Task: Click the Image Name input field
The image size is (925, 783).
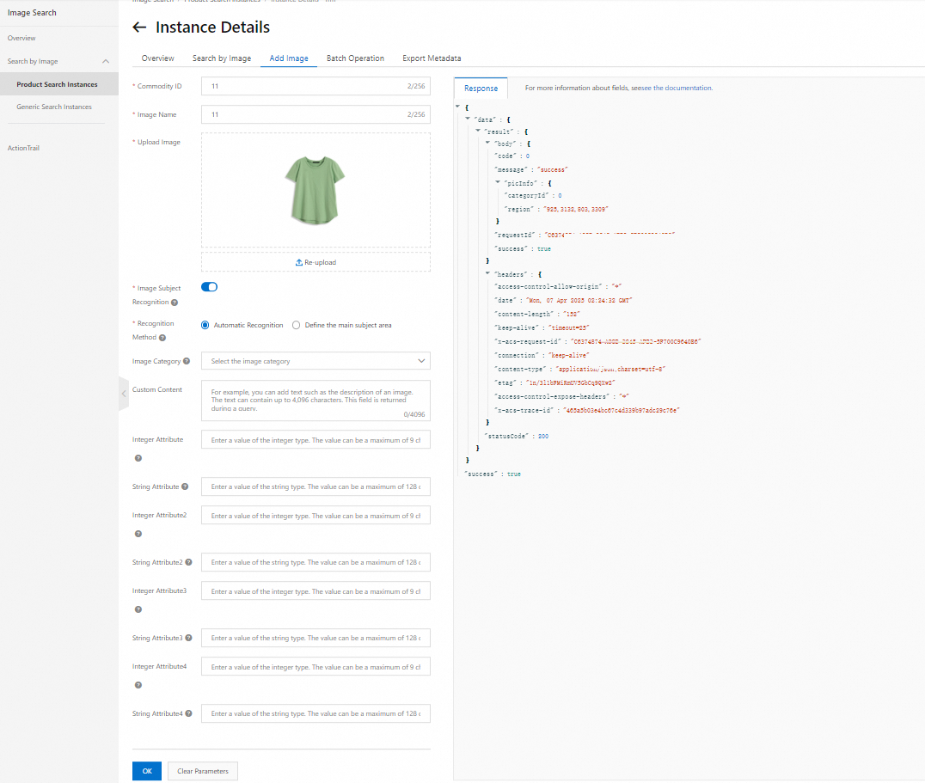Action: (x=315, y=114)
